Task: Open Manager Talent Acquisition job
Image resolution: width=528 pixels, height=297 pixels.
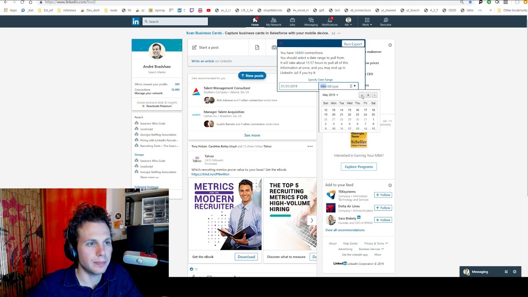Action: [x=224, y=112]
